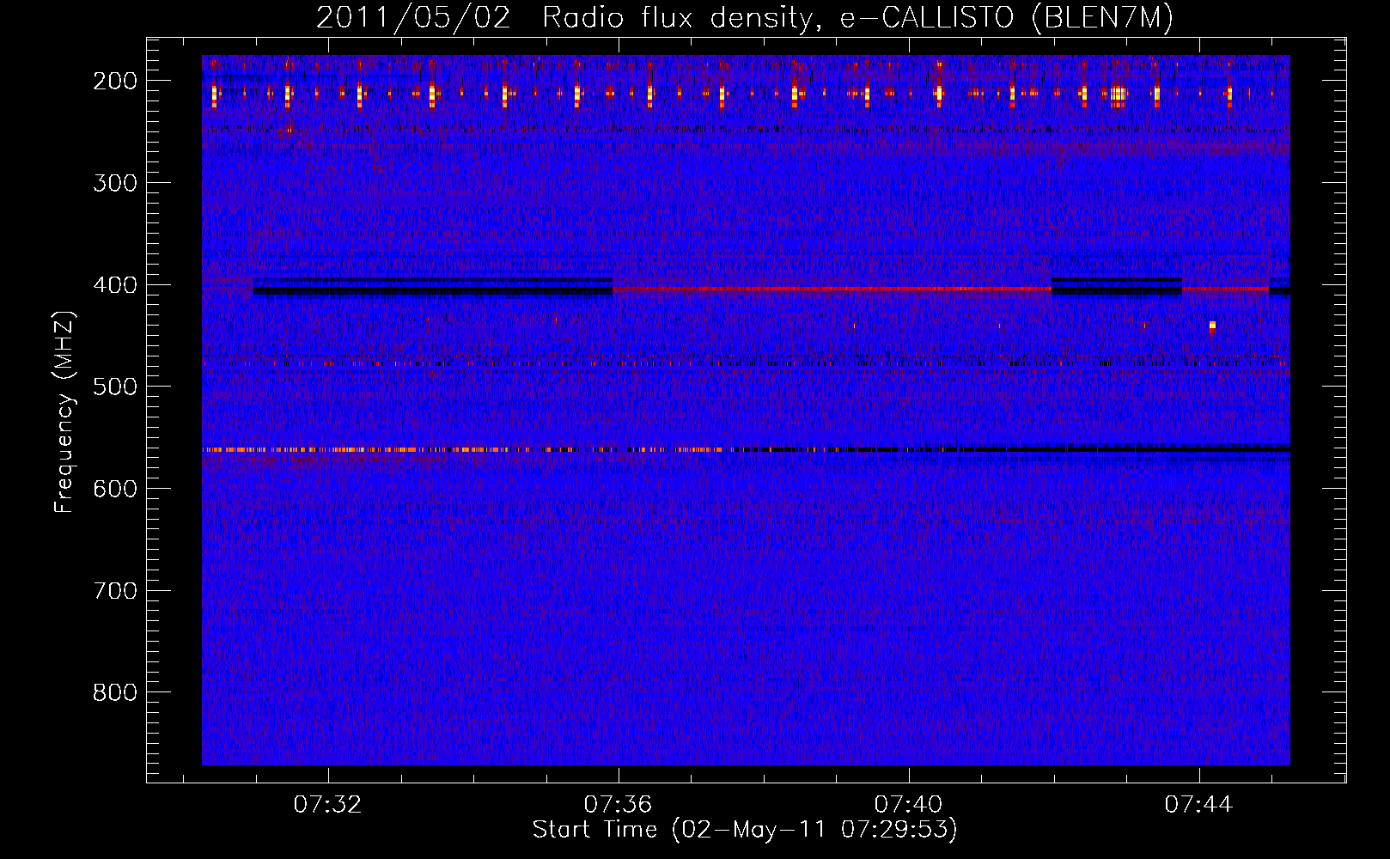Click the date "2011/05/02" in the title
Screen dimensions: 1390x859
413,19
